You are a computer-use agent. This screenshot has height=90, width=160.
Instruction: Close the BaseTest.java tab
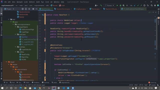[x=52, y=9]
